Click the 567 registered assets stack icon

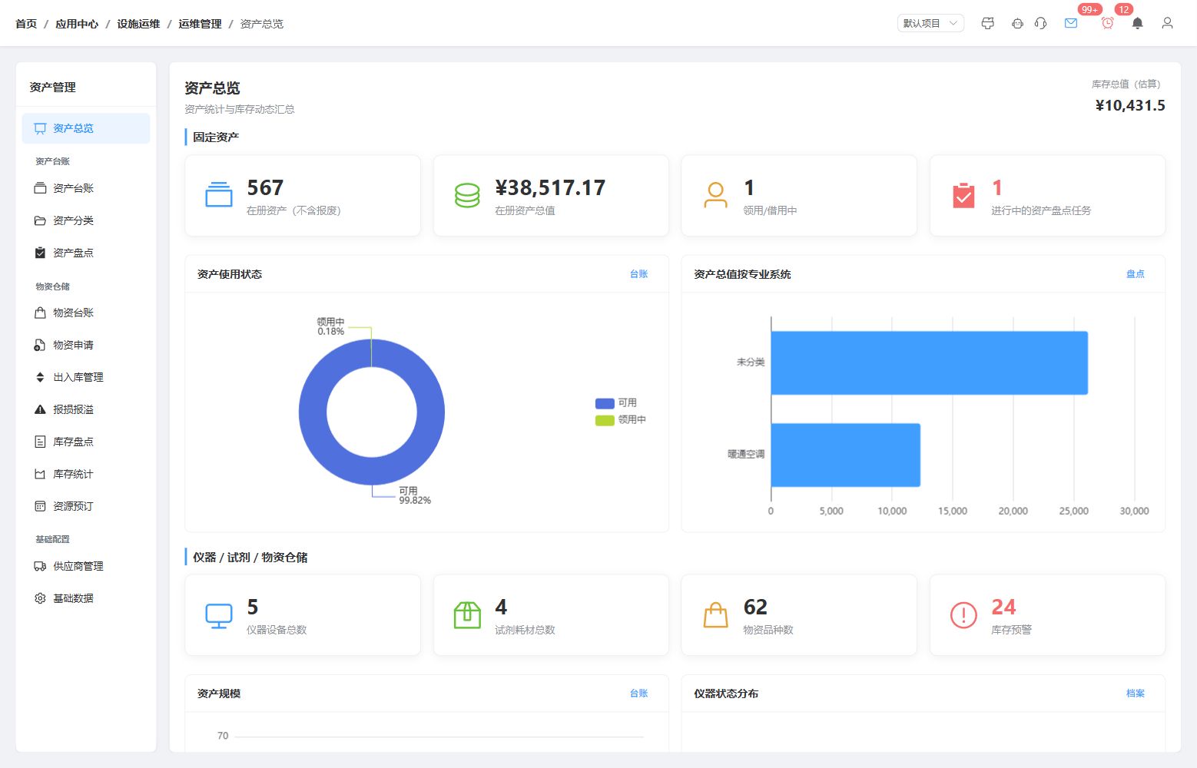click(x=219, y=195)
